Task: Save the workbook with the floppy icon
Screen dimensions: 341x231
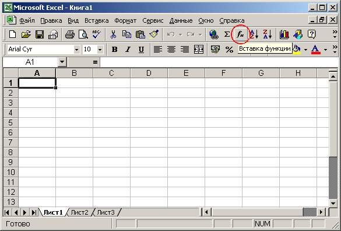Action: 40,34
